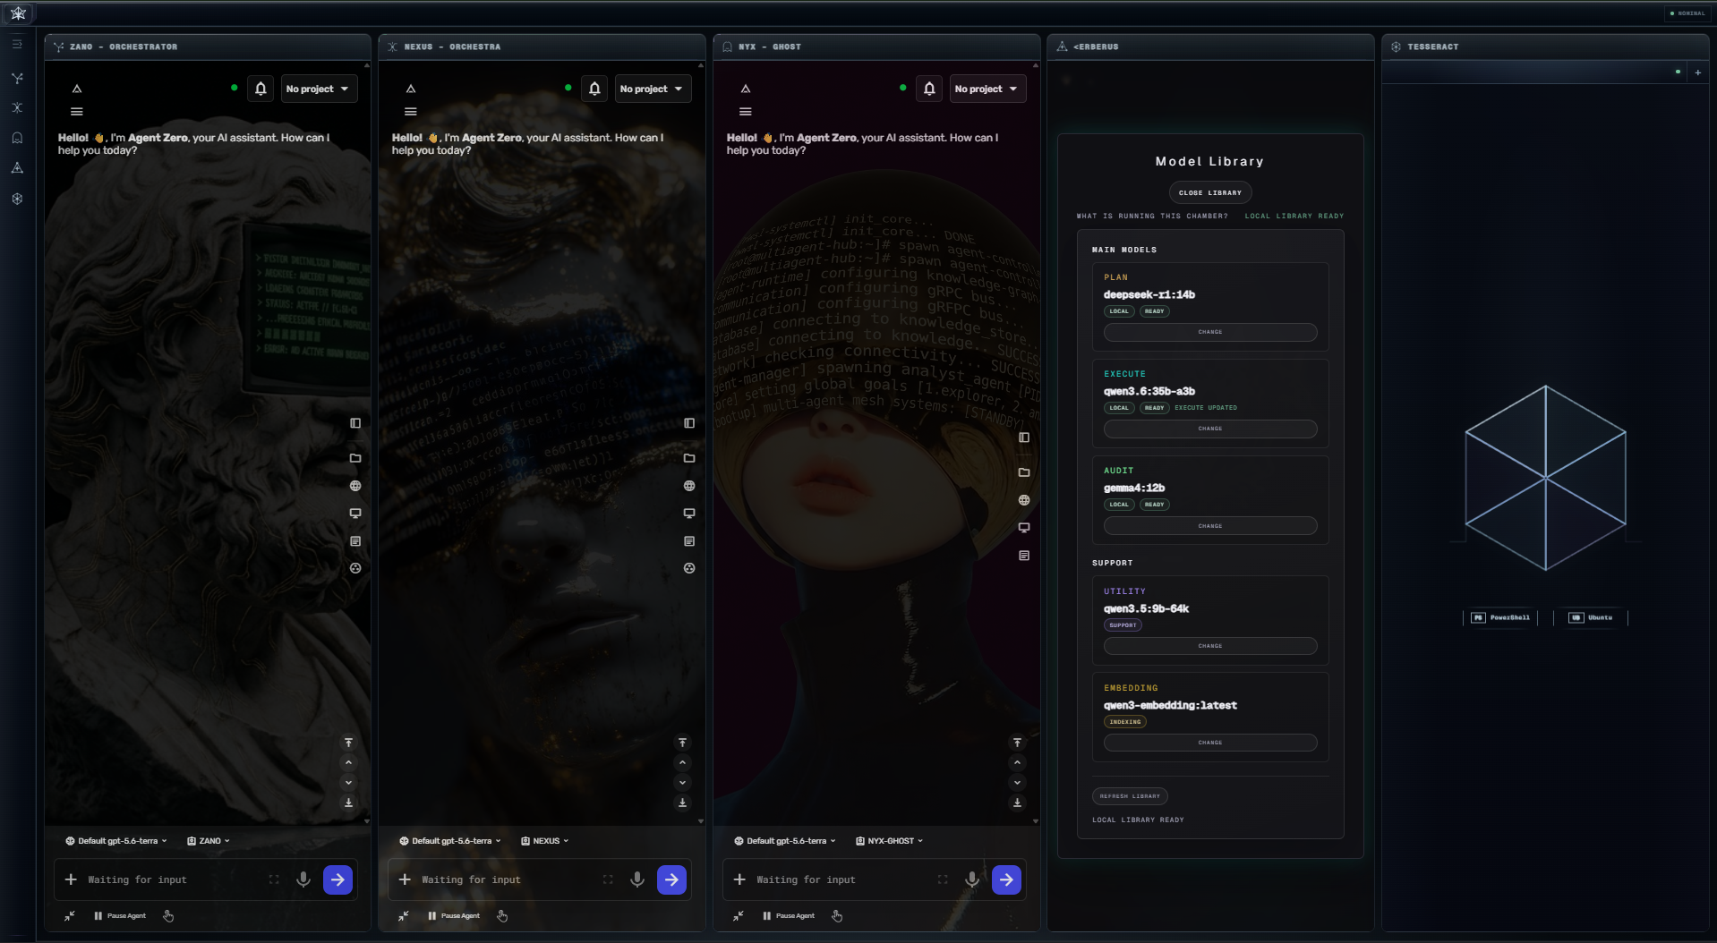Click plus attachment icon in ZANO input
Viewport: 1717px width, 943px height.
point(71,879)
